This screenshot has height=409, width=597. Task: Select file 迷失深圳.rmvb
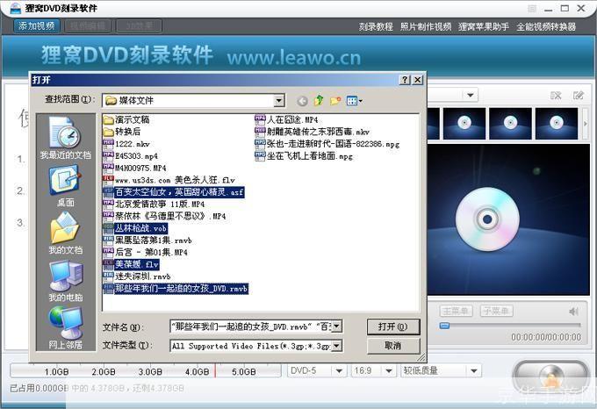coord(137,276)
